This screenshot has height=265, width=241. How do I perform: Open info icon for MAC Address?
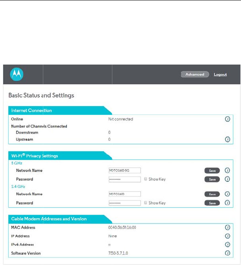point(228,227)
